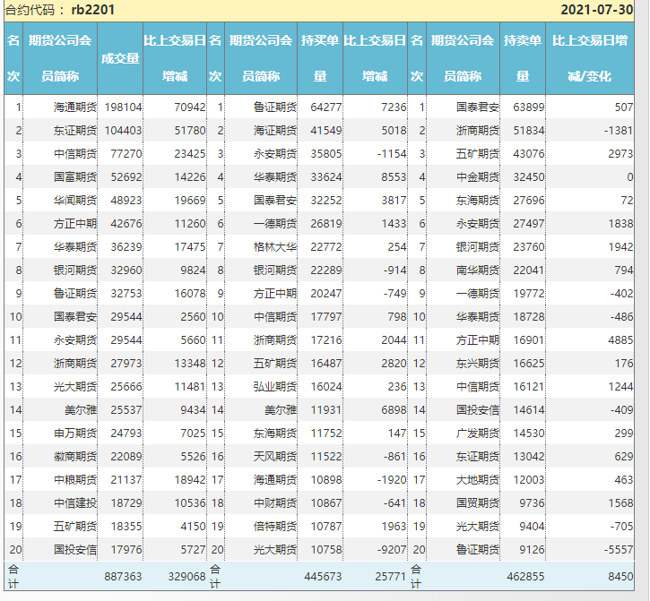Select 中财期货 in the long position list

click(275, 503)
